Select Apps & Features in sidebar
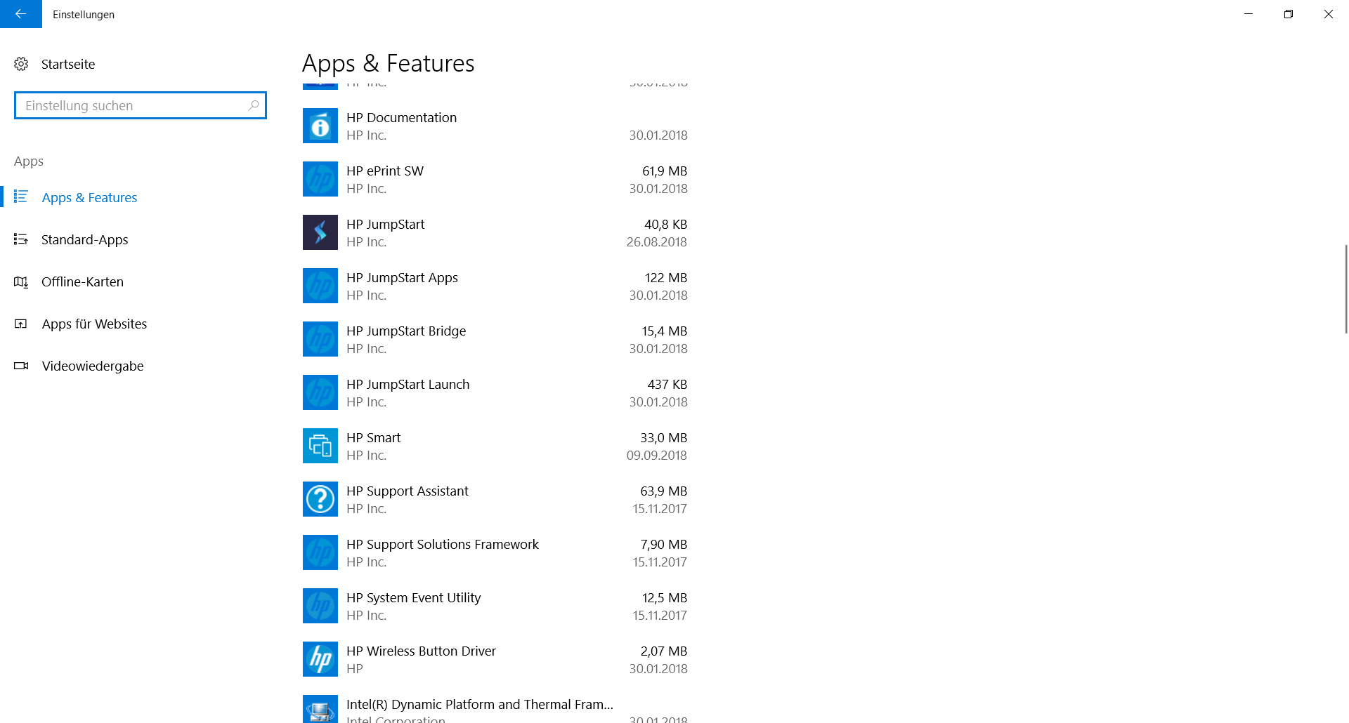 tap(89, 197)
